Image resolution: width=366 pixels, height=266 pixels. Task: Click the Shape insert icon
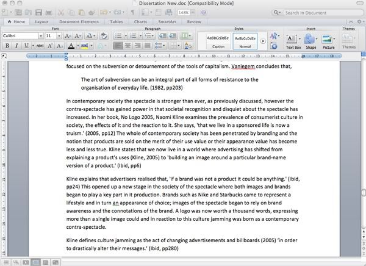[x=309, y=39]
